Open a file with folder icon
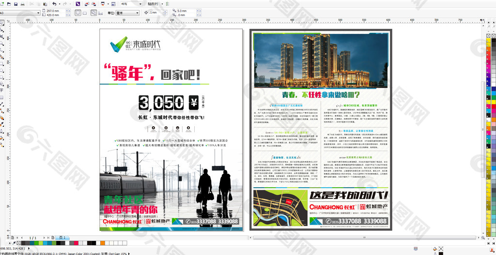The image size is (496, 255). click(x=9, y=4)
